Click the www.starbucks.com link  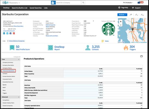coord(9,31)
